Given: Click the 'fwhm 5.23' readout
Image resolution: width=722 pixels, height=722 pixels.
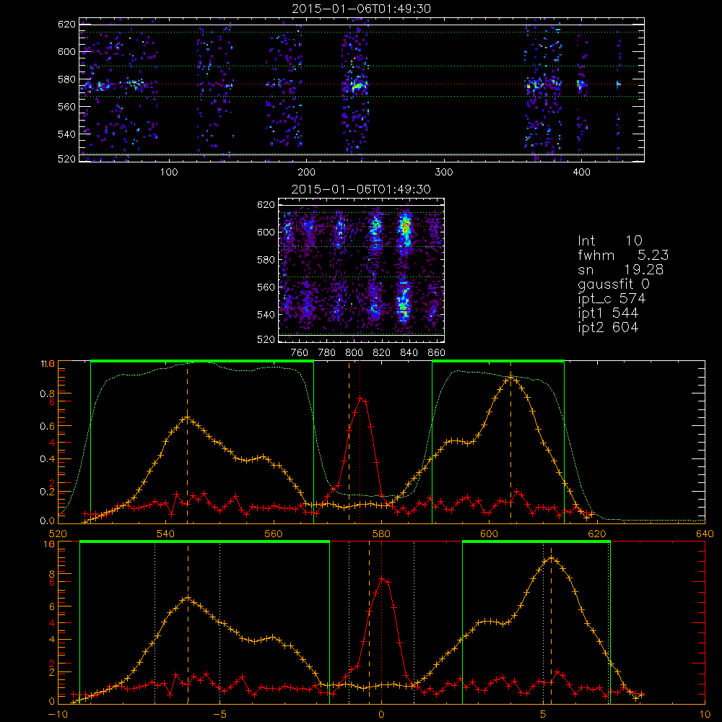Looking at the screenshot, I should 623,255.
